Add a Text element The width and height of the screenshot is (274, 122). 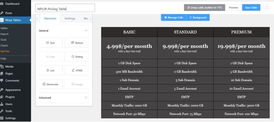point(51,43)
